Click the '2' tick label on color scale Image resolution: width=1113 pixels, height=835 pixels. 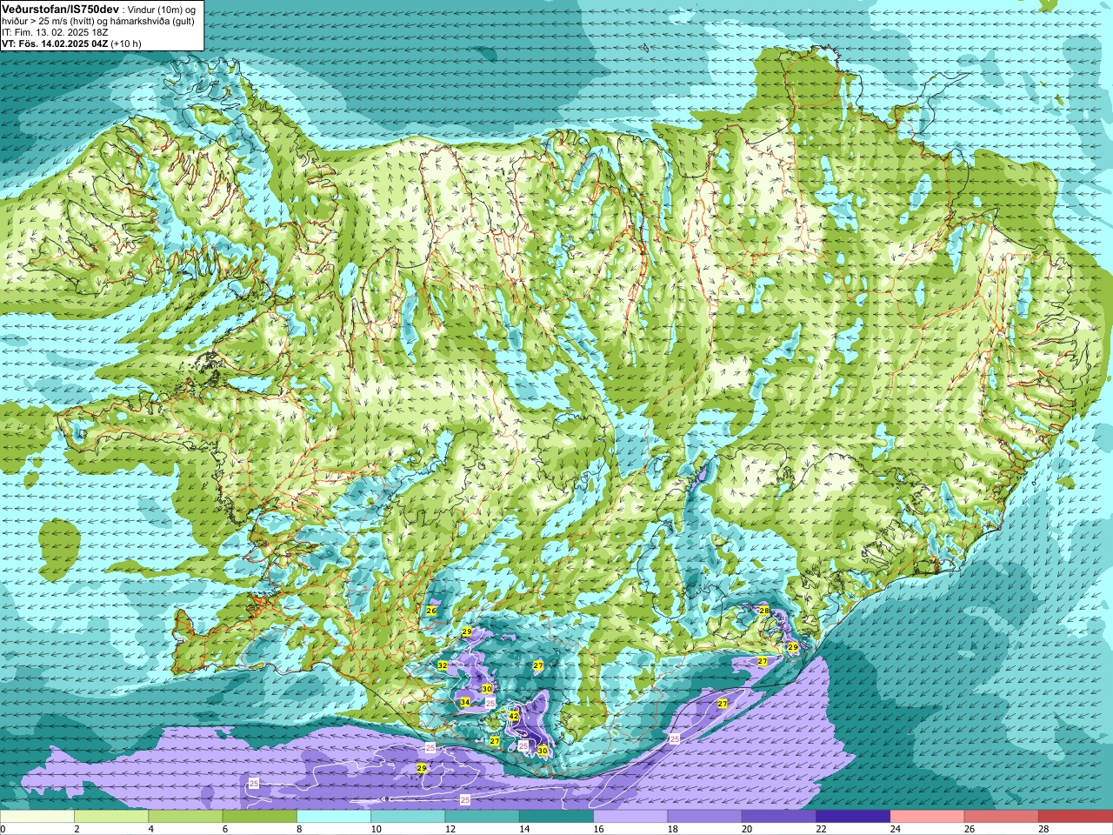pyautogui.click(x=76, y=830)
